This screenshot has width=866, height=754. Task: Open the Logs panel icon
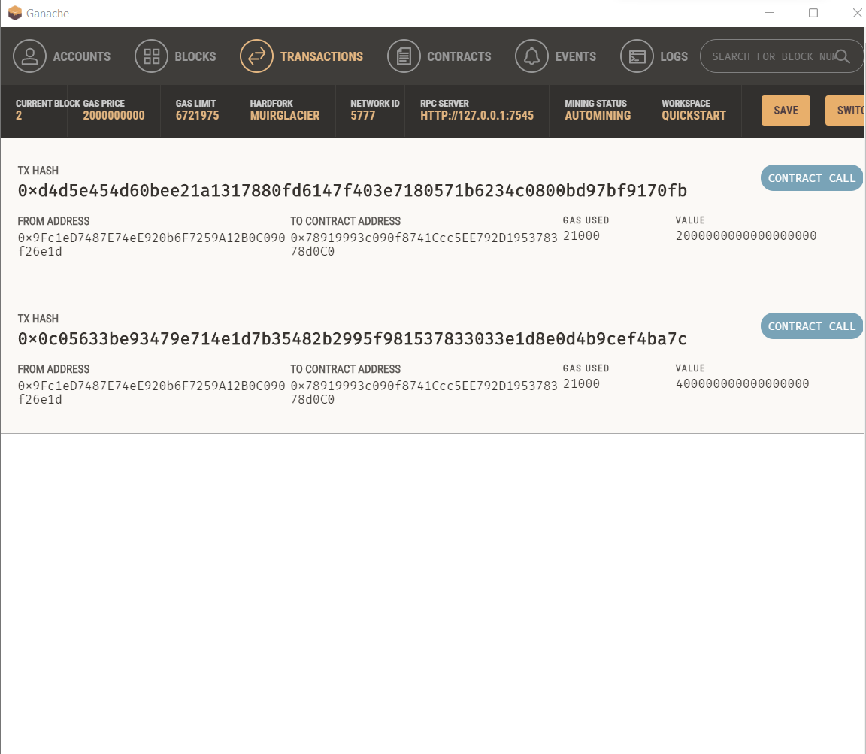click(637, 56)
